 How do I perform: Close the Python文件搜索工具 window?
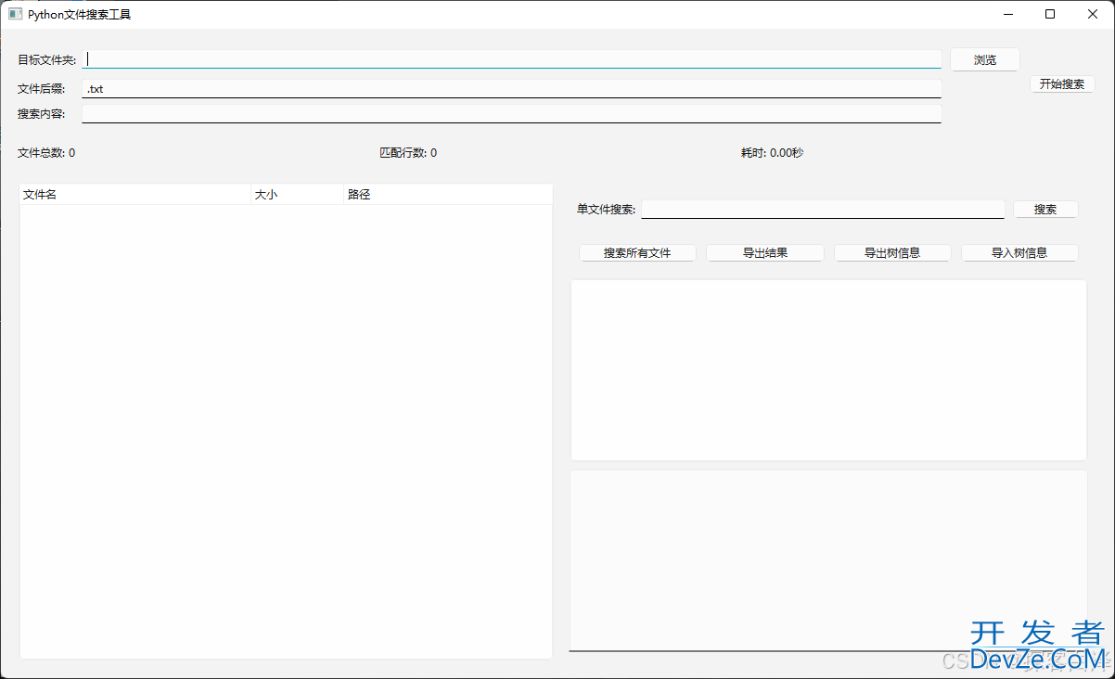point(1092,14)
